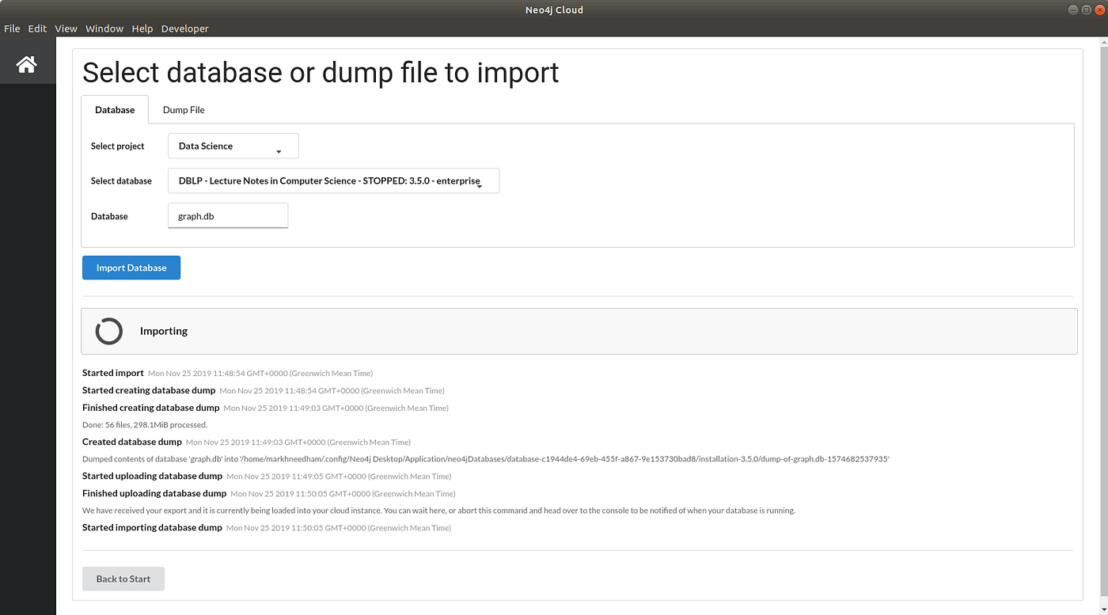The width and height of the screenshot is (1108, 615).
Task: Open the Developer menu
Action: [184, 28]
